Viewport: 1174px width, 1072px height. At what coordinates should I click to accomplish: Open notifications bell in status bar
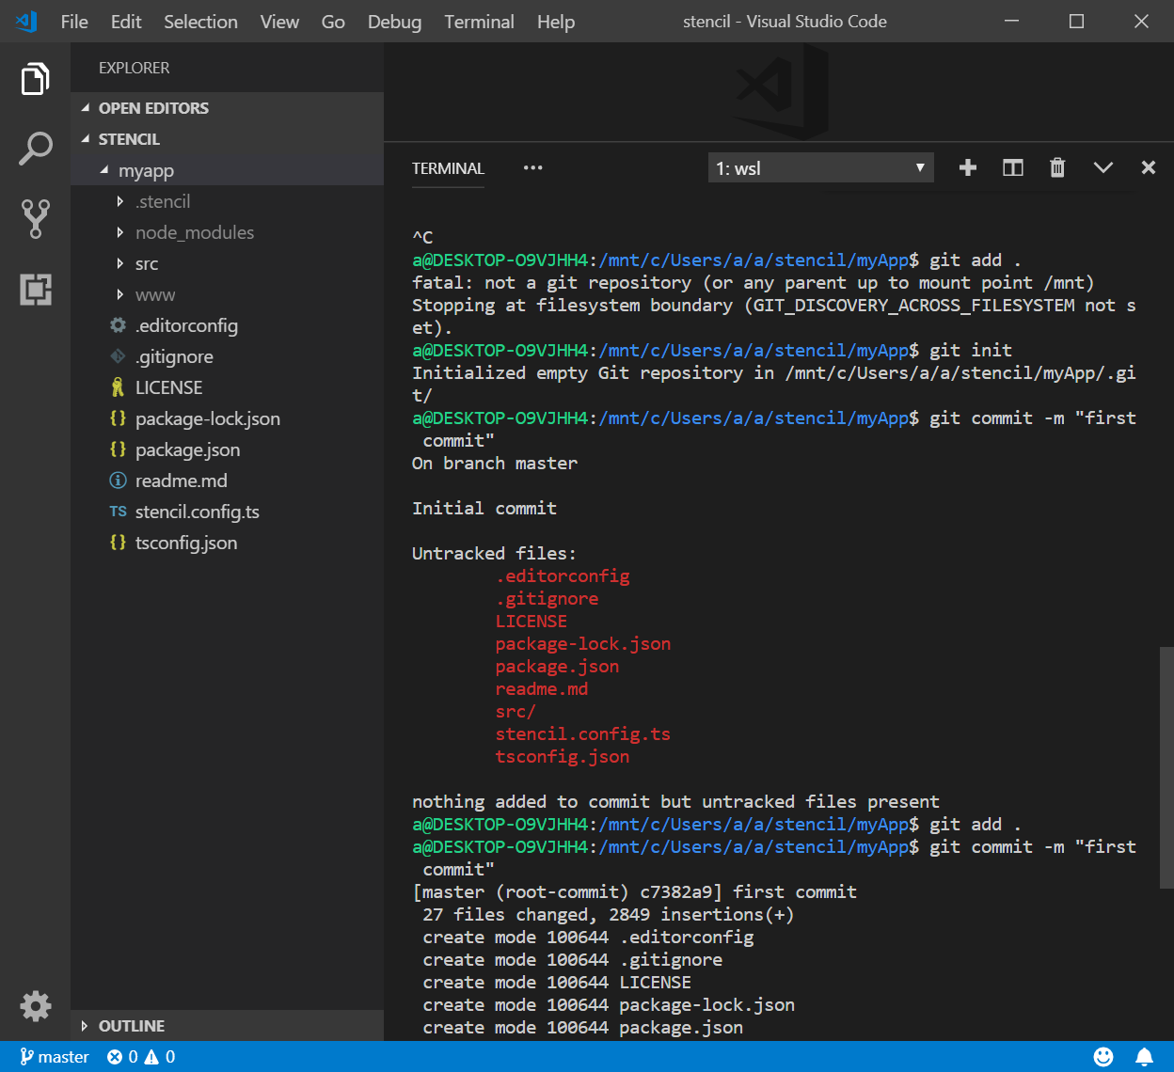point(1144,1057)
